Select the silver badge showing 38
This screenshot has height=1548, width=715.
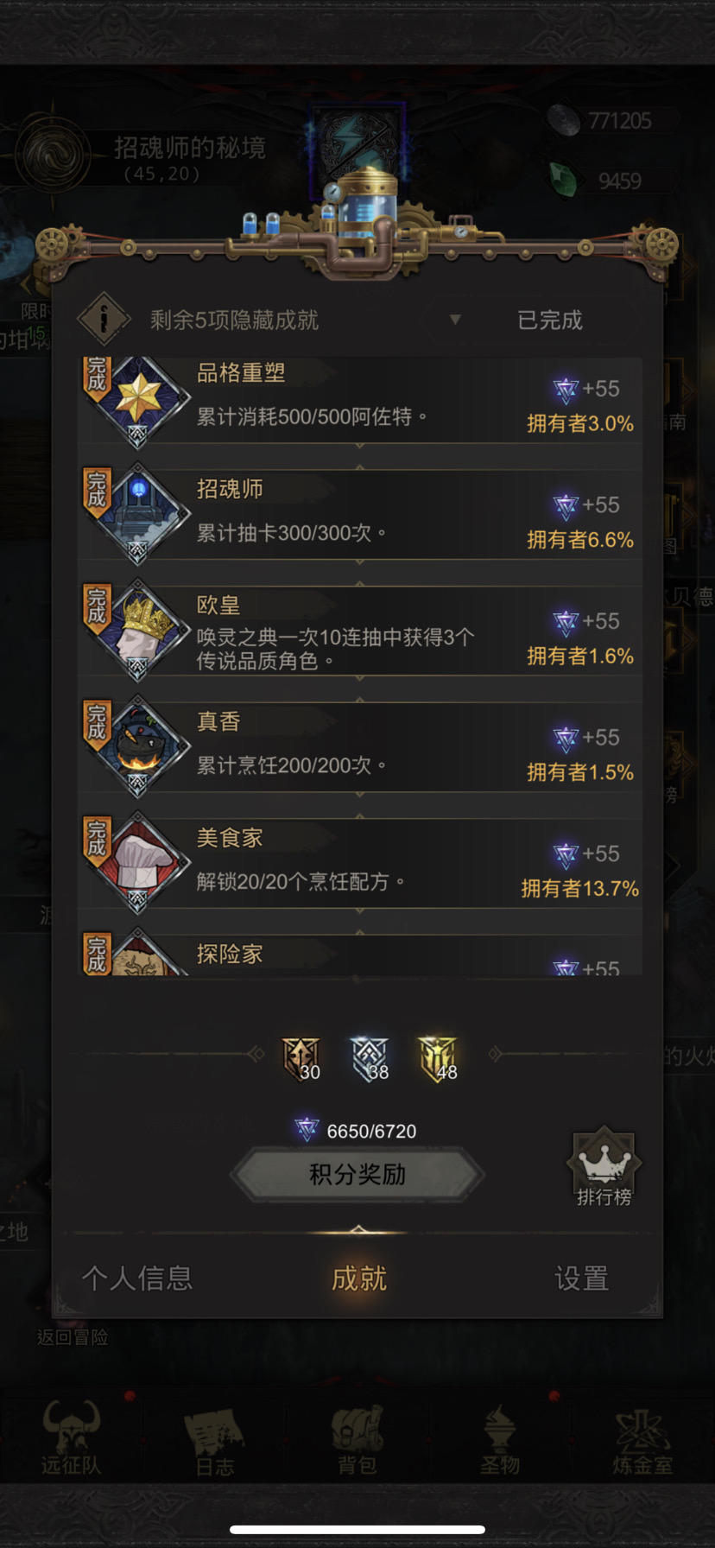370,1059
